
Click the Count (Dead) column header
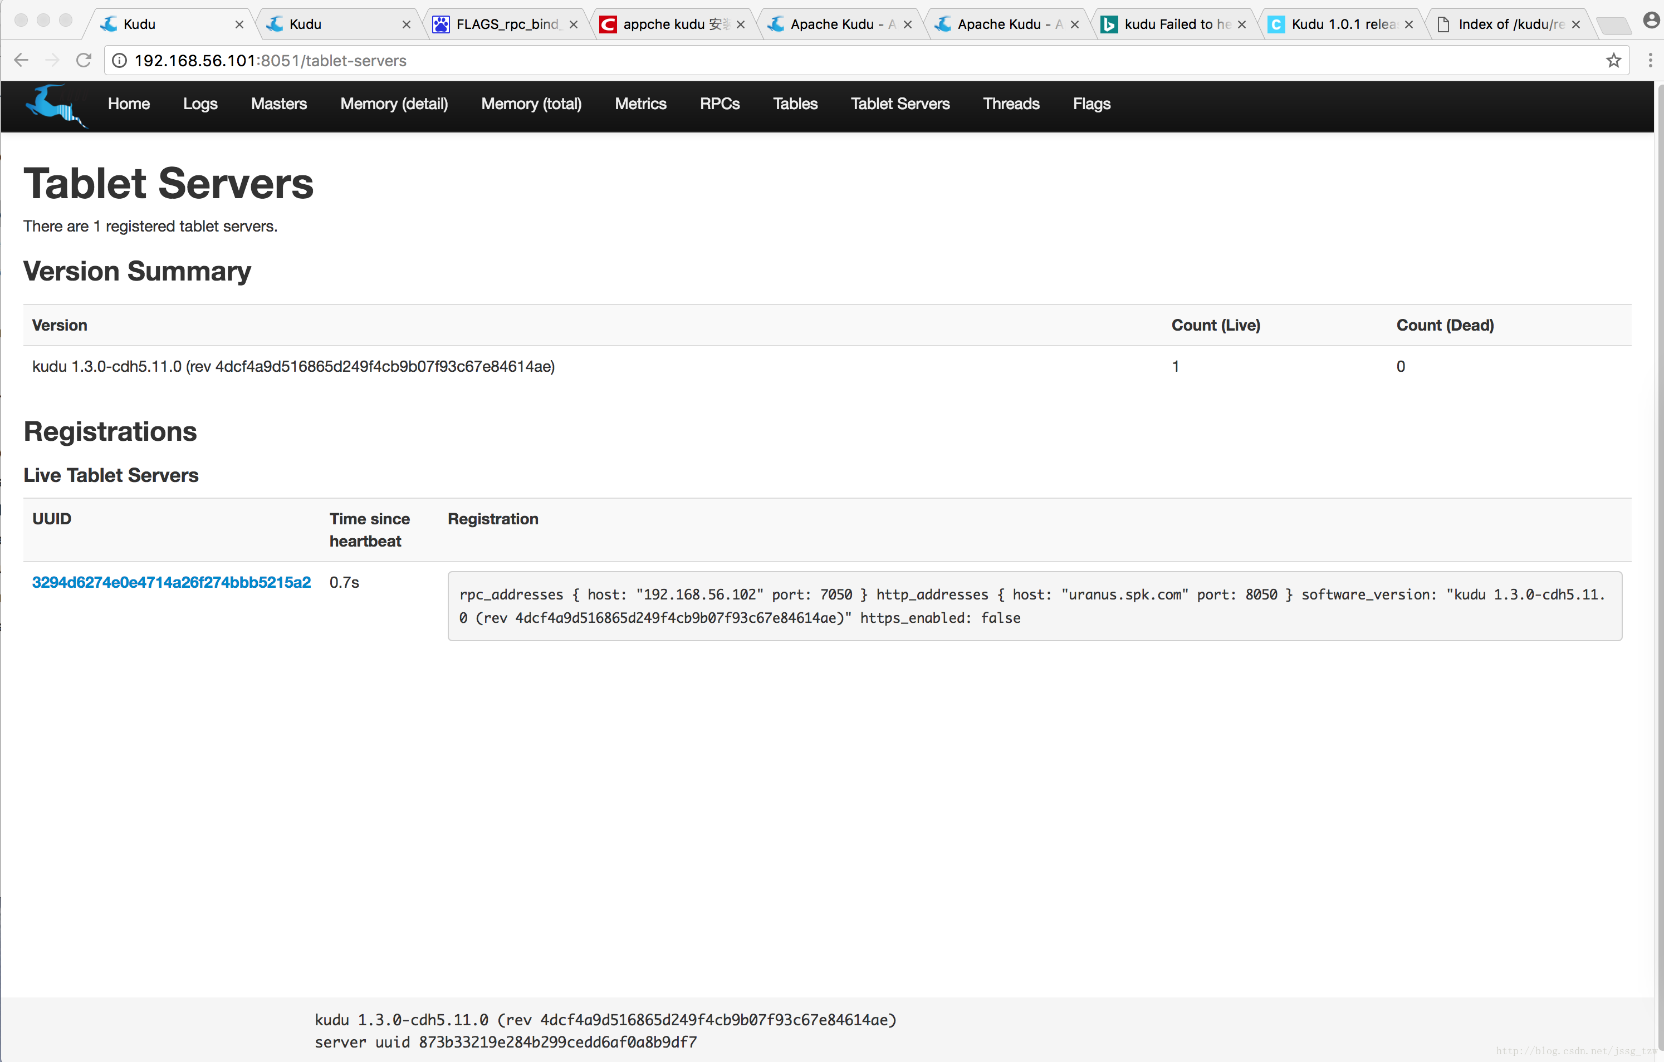1445,325
